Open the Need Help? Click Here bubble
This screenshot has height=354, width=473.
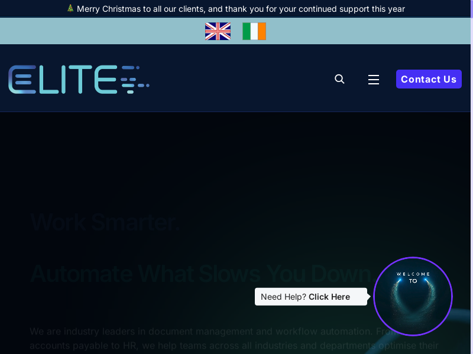[310, 297]
